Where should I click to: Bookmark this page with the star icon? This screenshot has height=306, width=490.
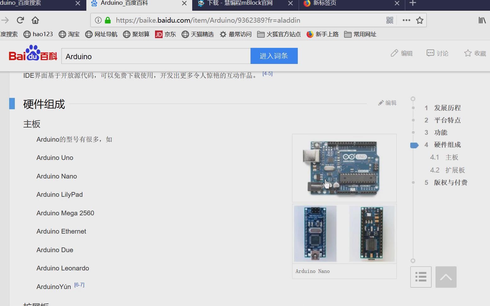coord(420,20)
